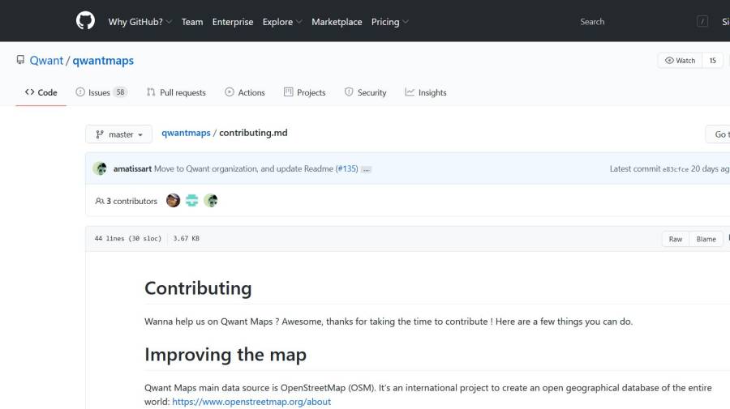Viewport: 730px width, 409px height.
Task: Open the watchers count 15
Action: pyautogui.click(x=712, y=61)
